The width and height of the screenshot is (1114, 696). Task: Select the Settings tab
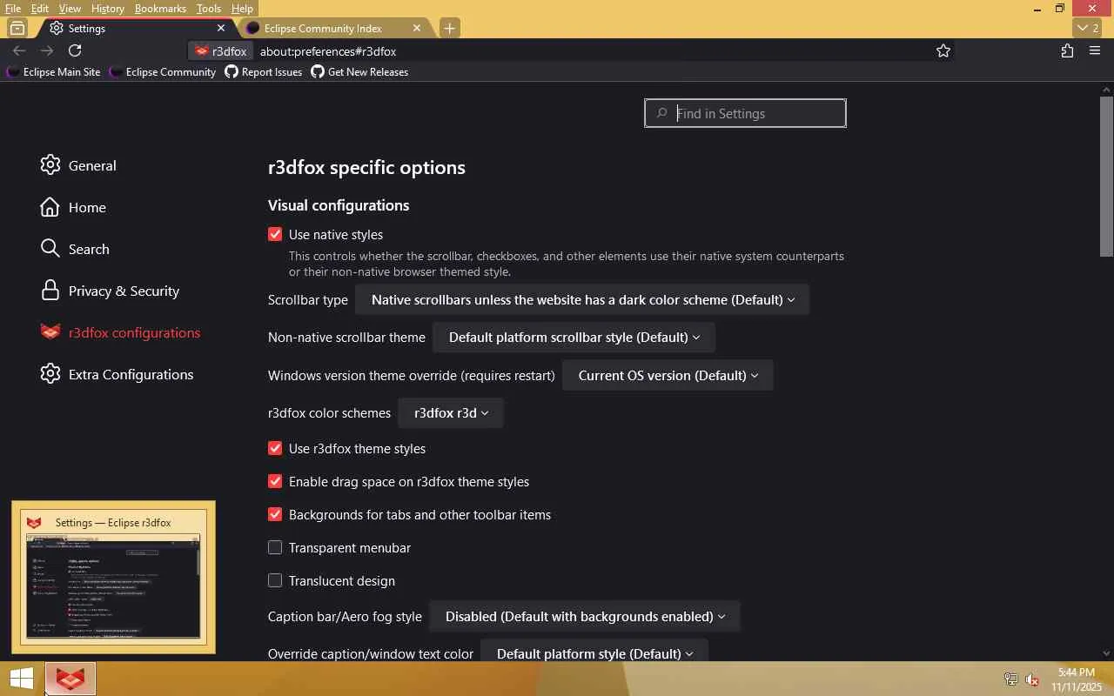click(x=136, y=28)
